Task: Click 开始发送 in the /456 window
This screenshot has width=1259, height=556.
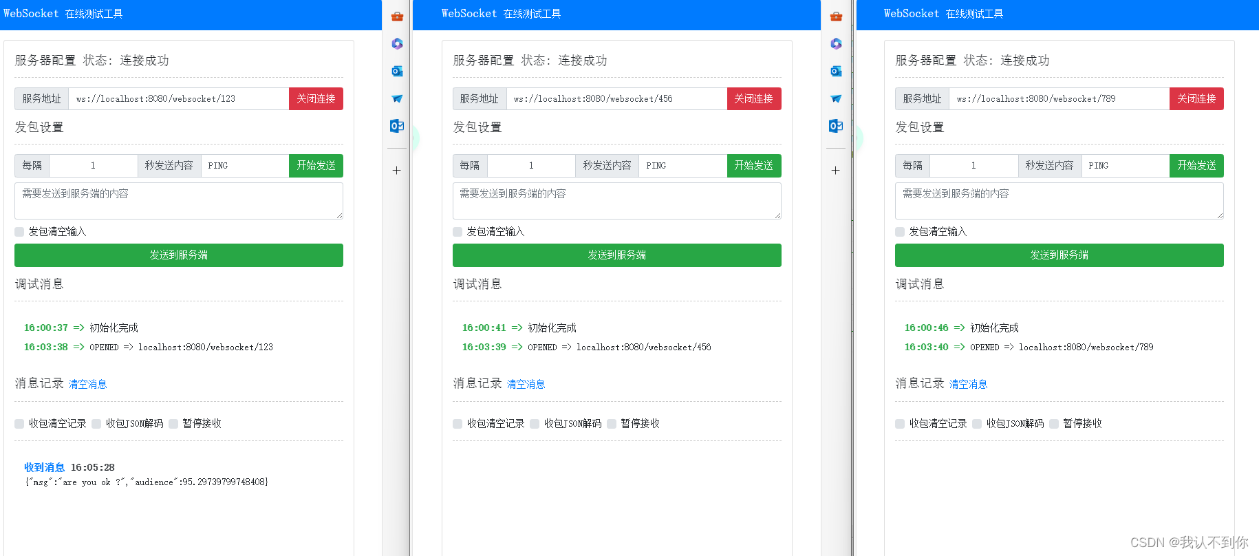Action: (754, 165)
